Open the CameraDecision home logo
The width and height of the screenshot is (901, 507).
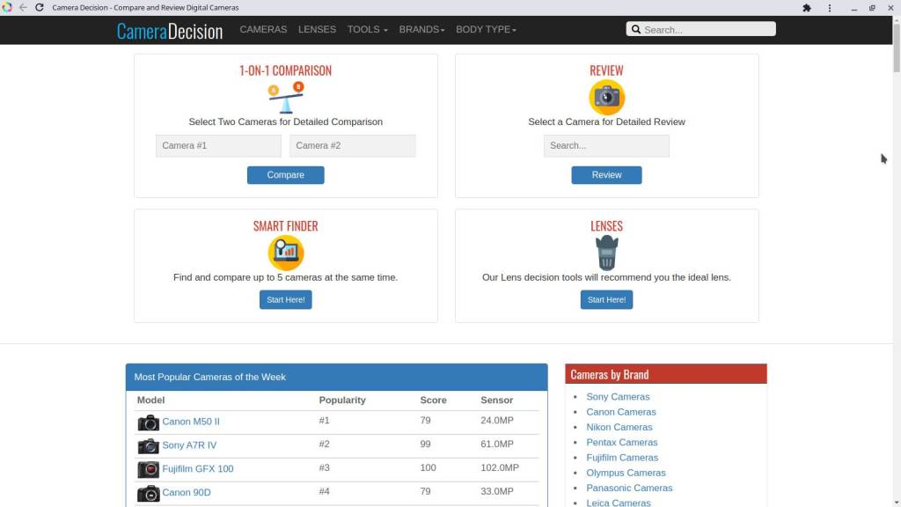pyautogui.click(x=170, y=31)
